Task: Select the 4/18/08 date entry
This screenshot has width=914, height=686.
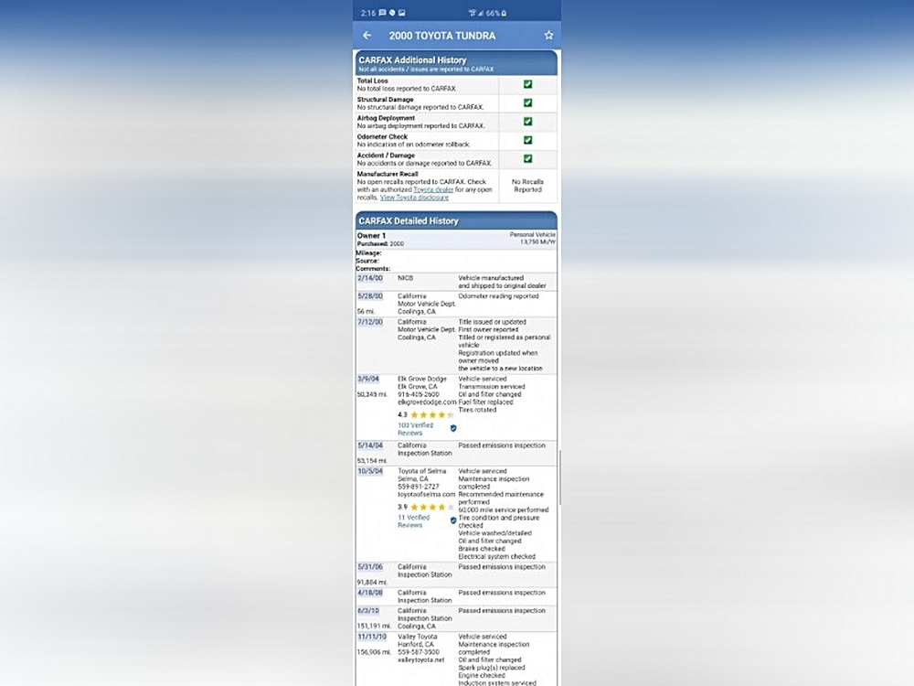Action: coord(370,593)
